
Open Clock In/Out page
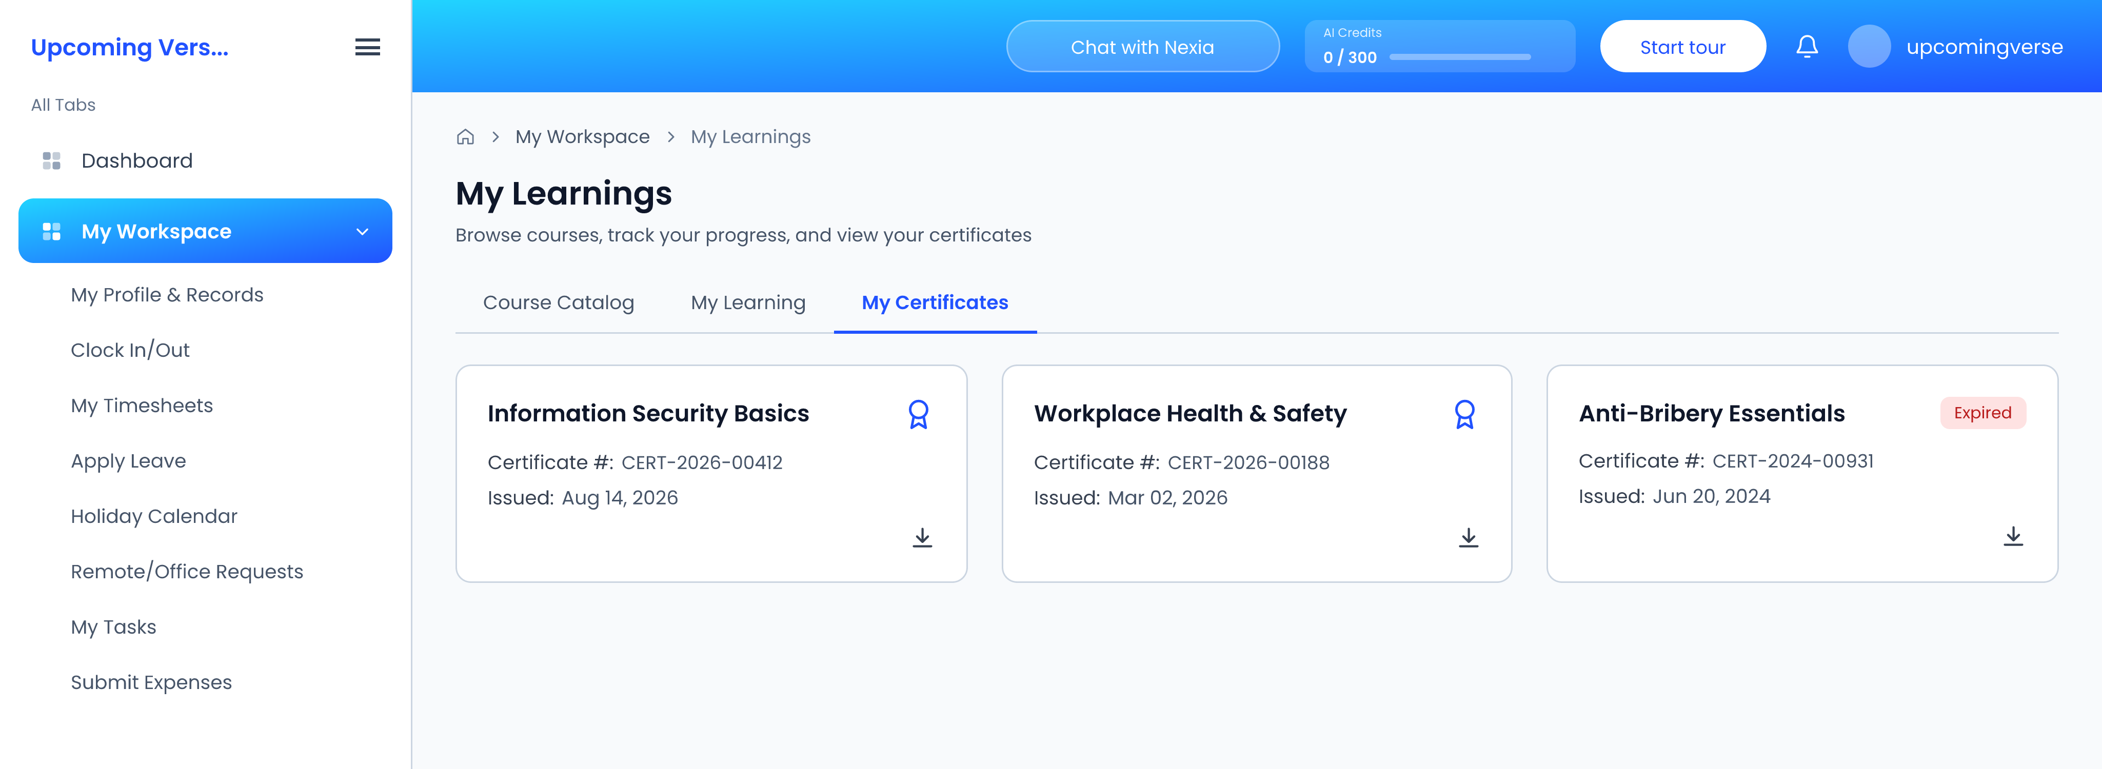click(130, 350)
